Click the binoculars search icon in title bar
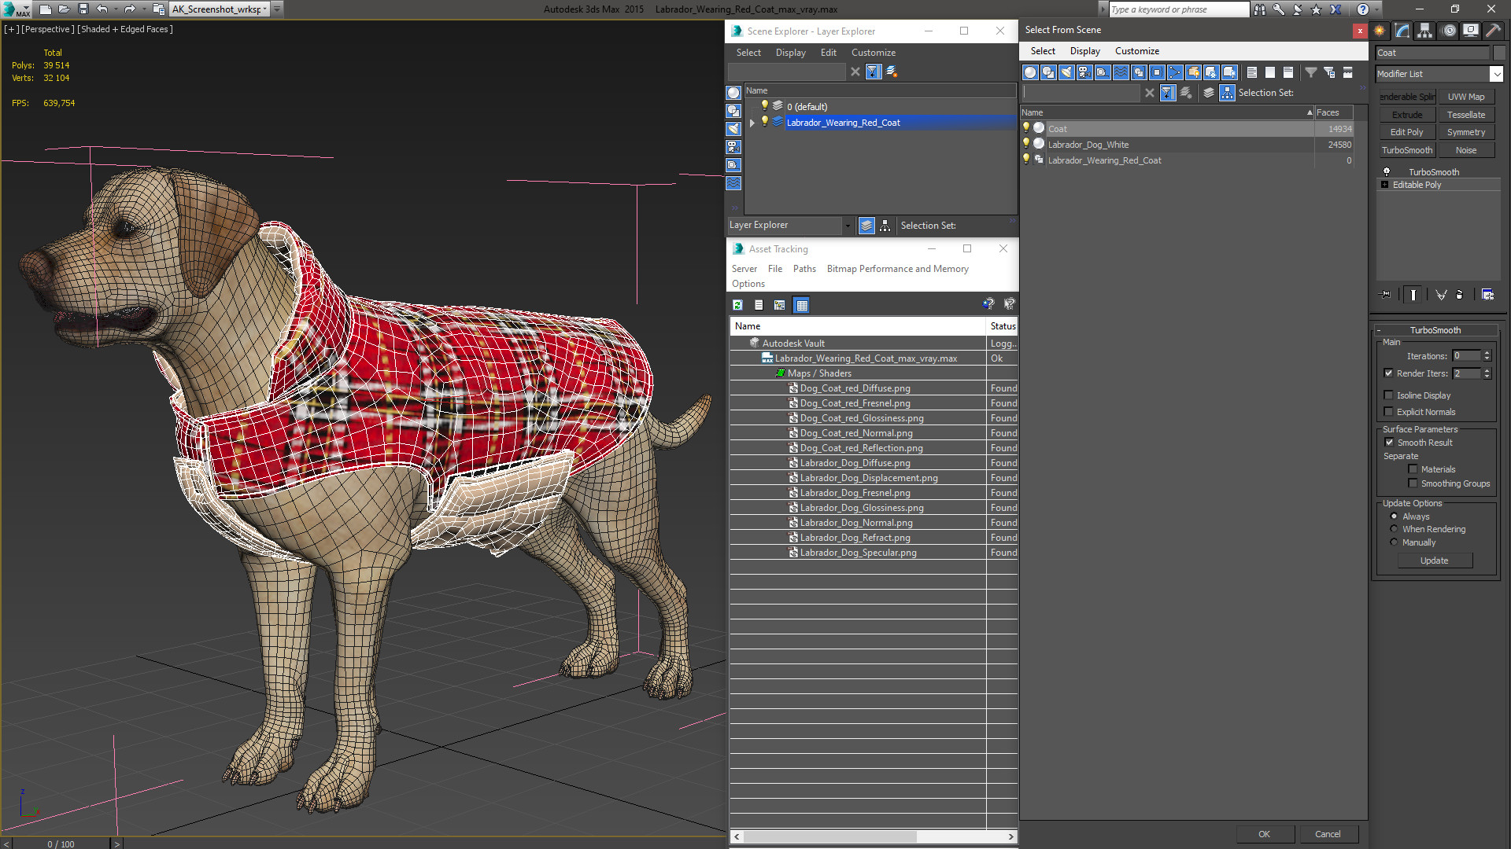This screenshot has height=849, width=1511. [1260, 9]
